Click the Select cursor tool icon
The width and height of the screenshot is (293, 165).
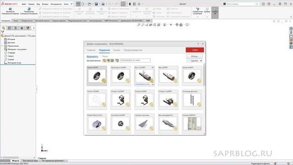pos(123,4)
